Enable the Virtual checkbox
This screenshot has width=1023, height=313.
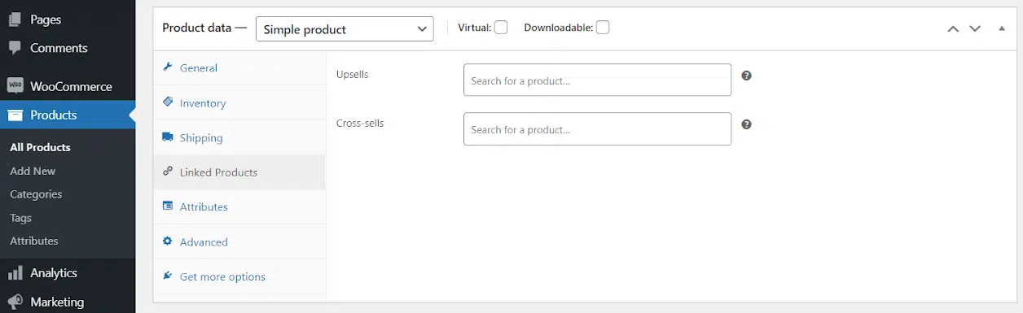[x=501, y=28]
